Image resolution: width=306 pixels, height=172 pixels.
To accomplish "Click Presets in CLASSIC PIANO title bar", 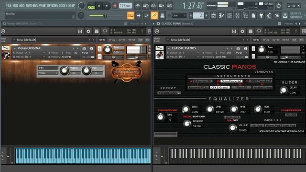I will coord(289,23).
